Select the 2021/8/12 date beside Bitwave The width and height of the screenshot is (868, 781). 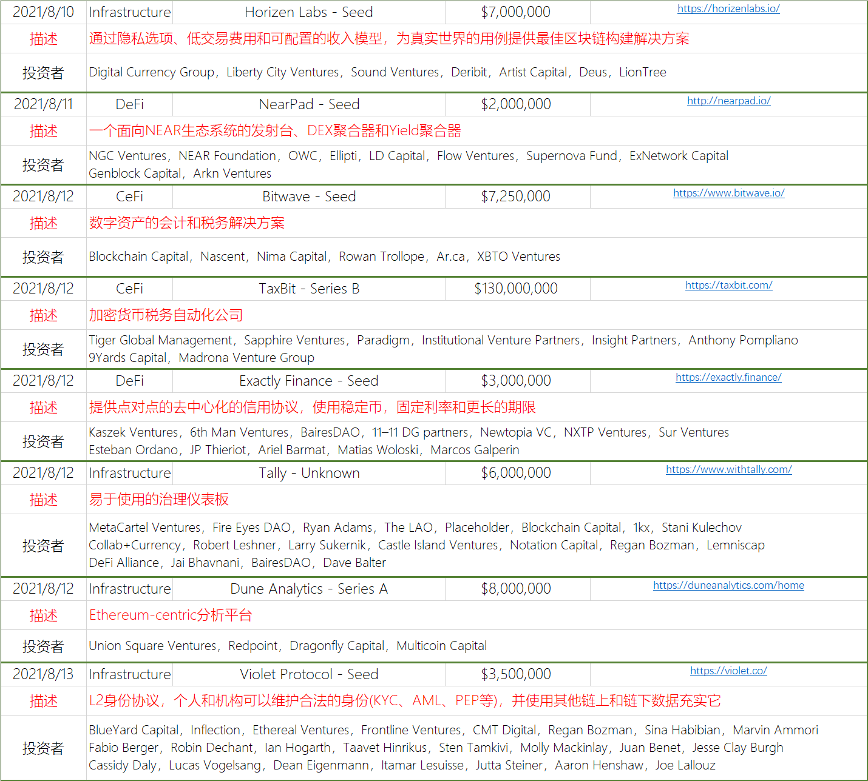click(43, 196)
